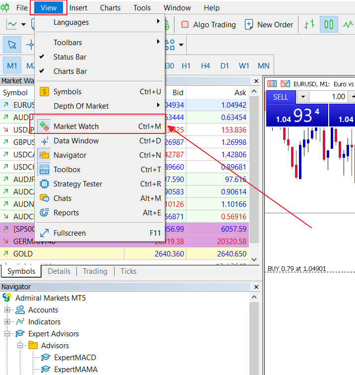Open the volume dropdown beside SELL

pyautogui.click(x=303, y=97)
